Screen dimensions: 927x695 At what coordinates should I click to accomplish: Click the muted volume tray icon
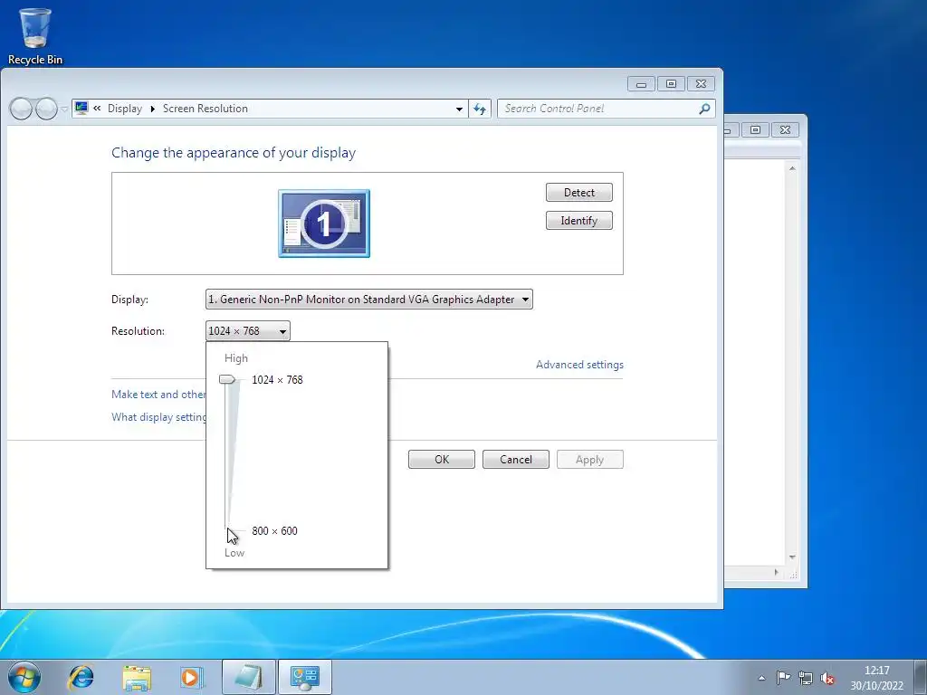[x=827, y=678]
